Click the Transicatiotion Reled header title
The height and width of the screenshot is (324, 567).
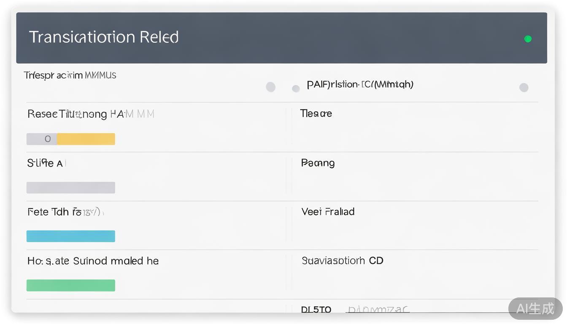(104, 37)
